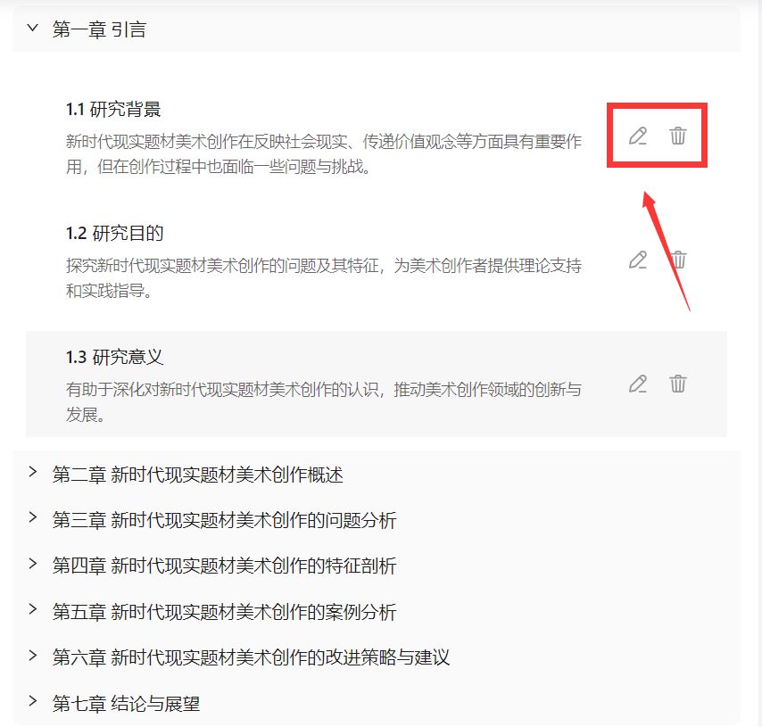Expand the 第五章 案例分析 chevron
This screenshot has width=762, height=727.
point(32,609)
